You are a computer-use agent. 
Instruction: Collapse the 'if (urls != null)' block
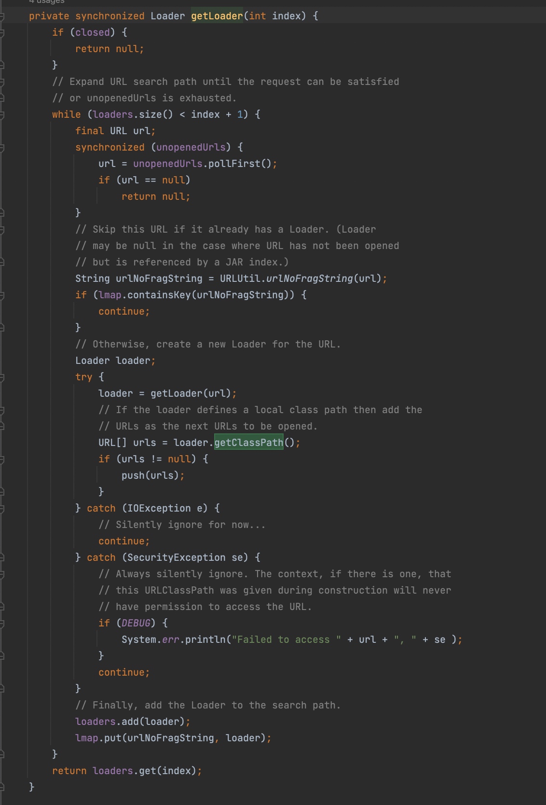point(2,459)
